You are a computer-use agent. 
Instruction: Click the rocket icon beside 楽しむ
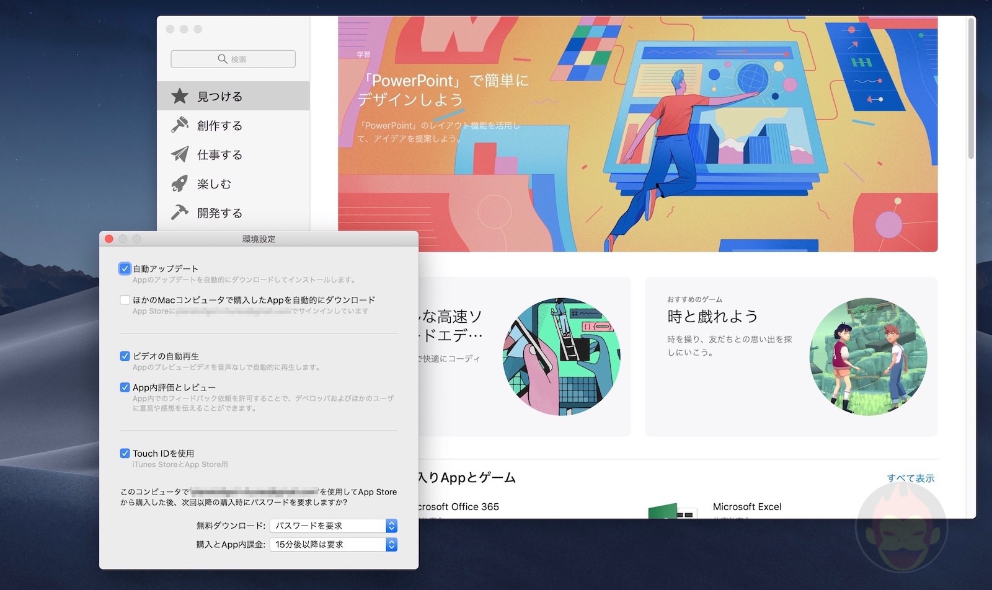coord(180,183)
